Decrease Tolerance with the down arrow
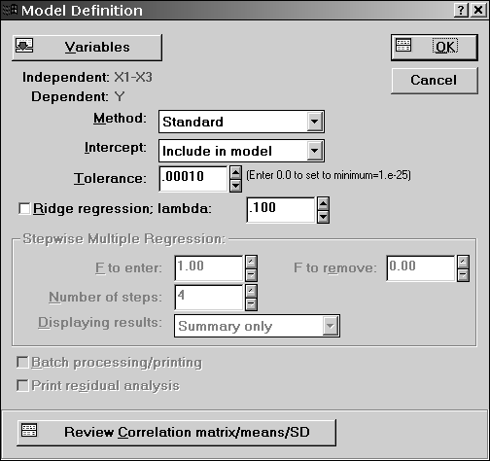The height and width of the screenshot is (461, 490). click(235, 186)
